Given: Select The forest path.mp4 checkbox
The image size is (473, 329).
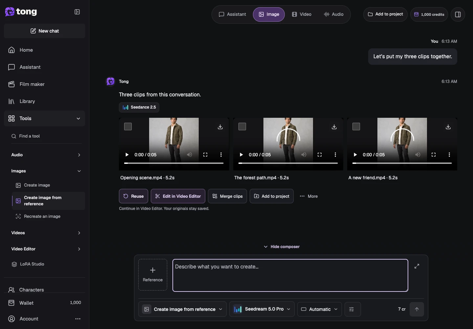Looking at the screenshot, I should [242, 127].
